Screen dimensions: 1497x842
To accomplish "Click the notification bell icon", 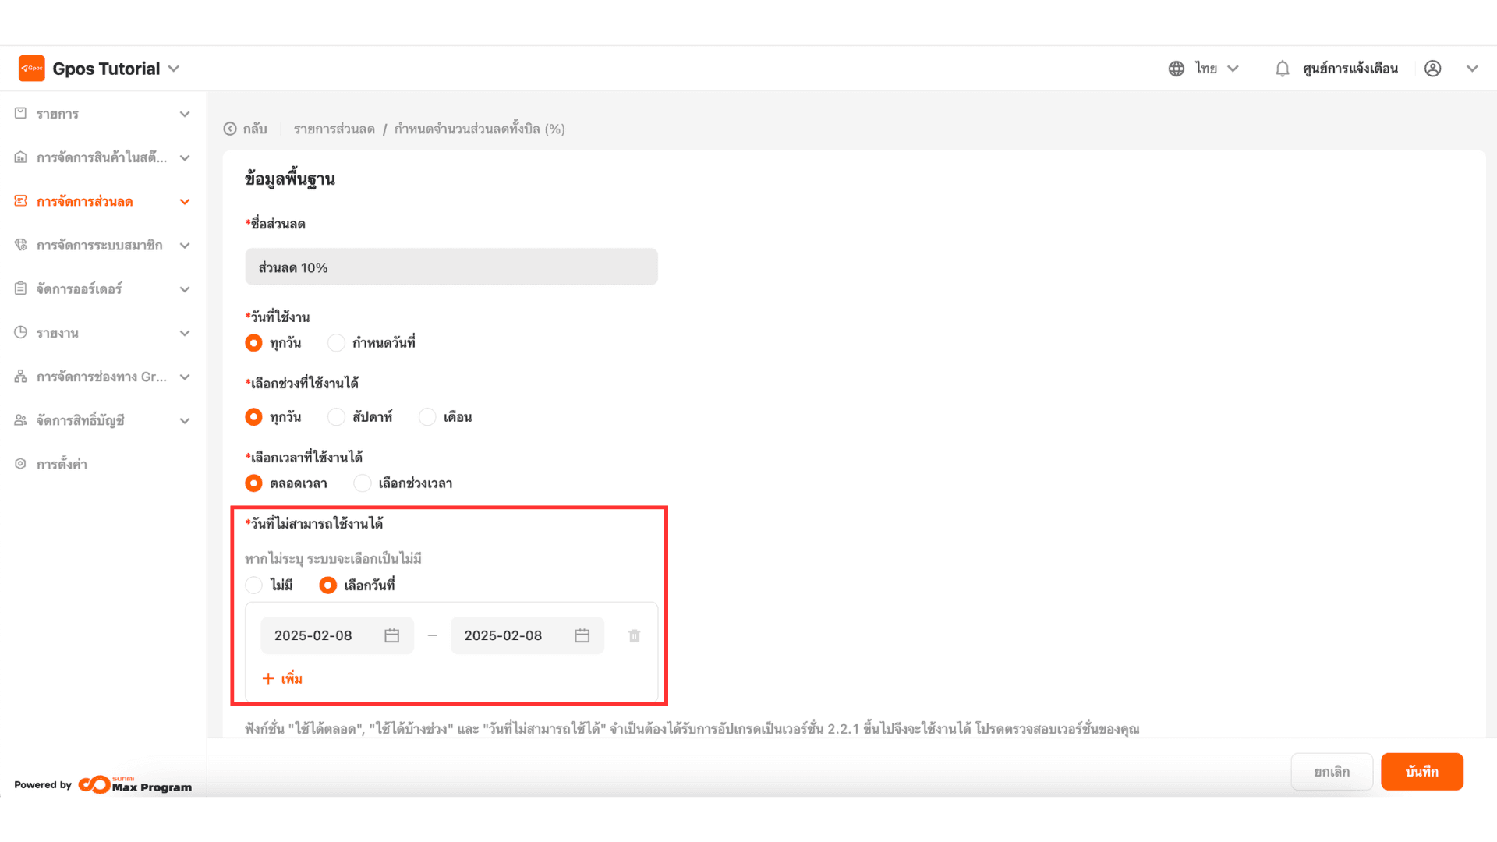I will [1282, 69].
